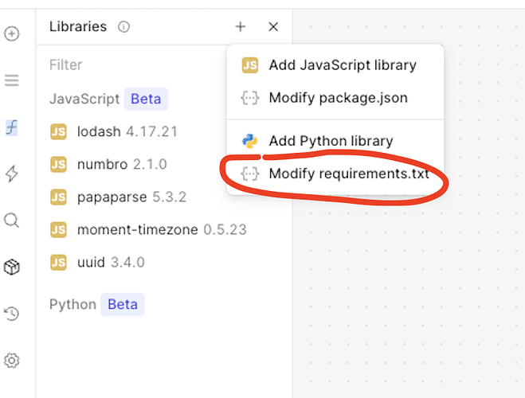Open the component tree hamburger sidebar icon
This screenshot has height=398, width=525.
[12, 80]
